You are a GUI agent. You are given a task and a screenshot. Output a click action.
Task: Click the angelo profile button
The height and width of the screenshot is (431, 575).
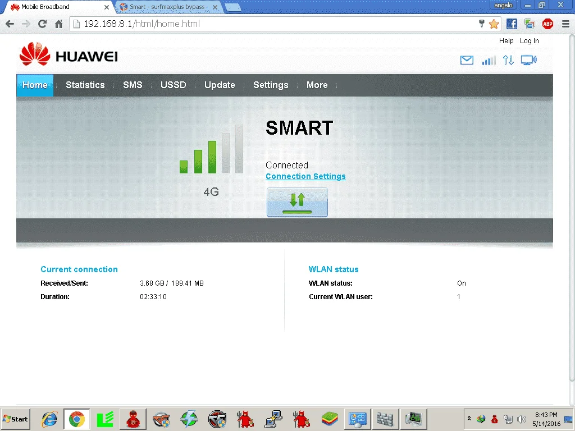503,5
